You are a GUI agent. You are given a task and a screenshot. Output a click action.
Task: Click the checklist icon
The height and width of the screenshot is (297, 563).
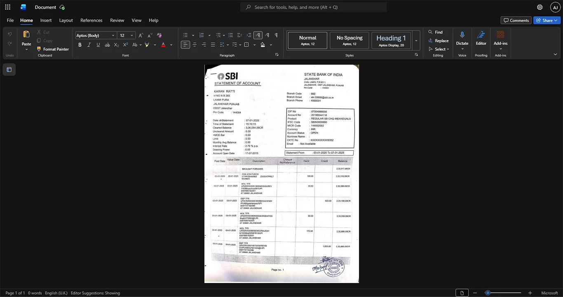click(231, 35)
